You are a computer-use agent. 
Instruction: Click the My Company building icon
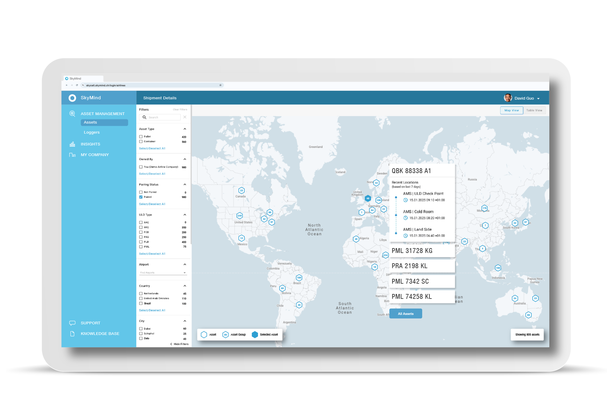click(x=72, y=155)
